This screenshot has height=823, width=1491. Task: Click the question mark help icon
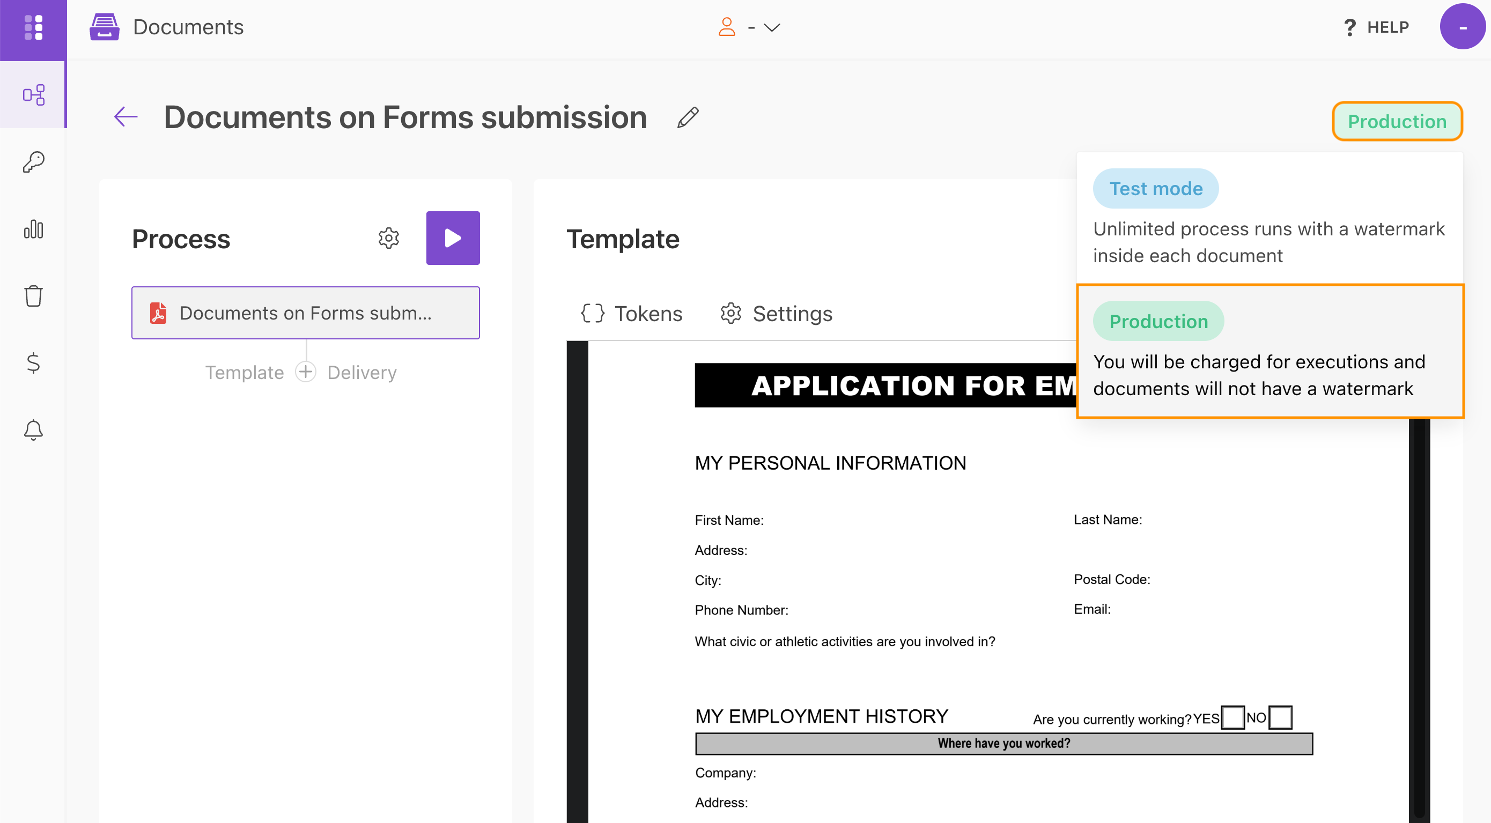[x=1349, y=27]
